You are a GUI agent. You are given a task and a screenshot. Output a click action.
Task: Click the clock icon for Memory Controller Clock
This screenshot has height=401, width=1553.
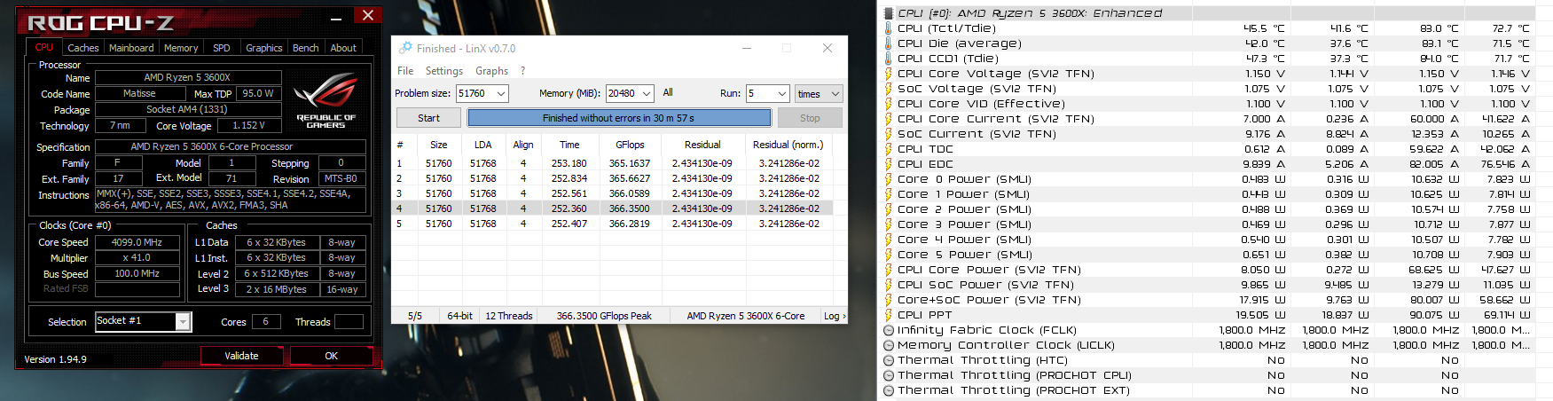point(889,345)
